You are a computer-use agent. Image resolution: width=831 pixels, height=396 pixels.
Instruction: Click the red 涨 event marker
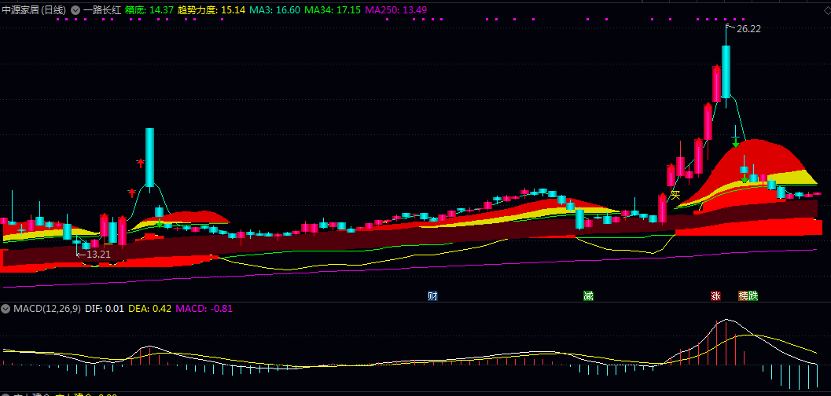pos(716,295)
